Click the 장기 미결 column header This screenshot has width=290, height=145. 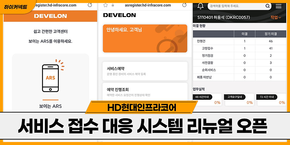270,34
